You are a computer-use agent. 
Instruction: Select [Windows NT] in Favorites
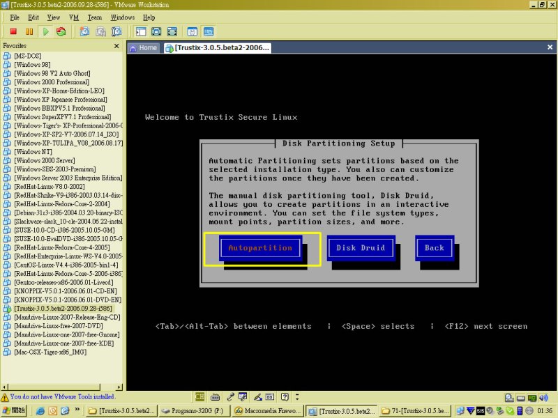tap(33, 152)
